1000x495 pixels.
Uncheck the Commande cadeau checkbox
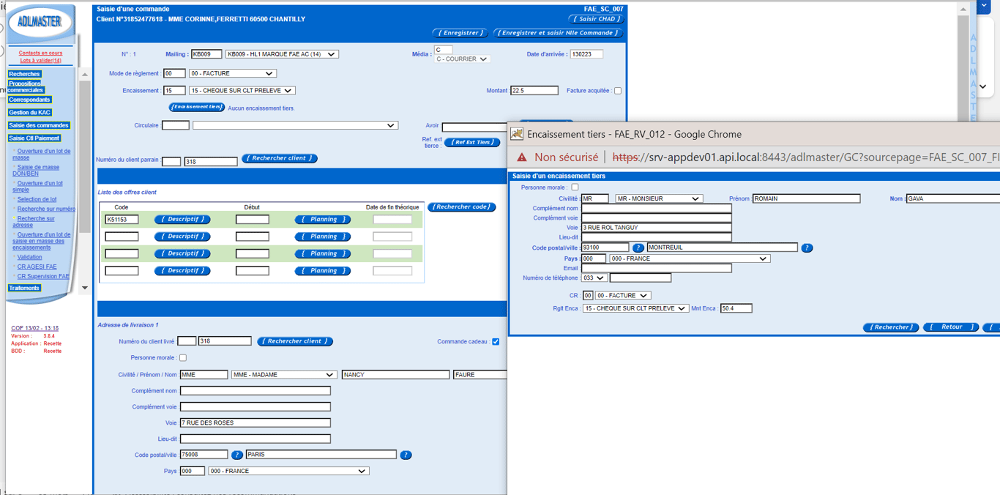[x=496, y=342]
